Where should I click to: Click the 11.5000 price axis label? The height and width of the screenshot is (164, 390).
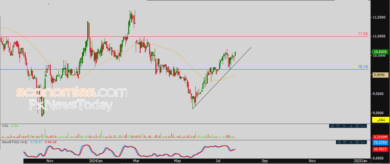379,17
